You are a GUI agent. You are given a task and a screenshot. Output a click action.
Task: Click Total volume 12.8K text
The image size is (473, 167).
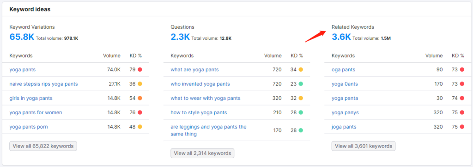click(212, 38)
